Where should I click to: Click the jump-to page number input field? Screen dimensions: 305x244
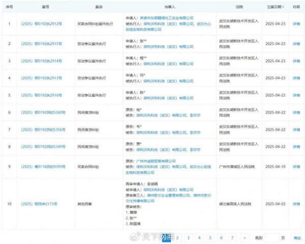point(272,237)
